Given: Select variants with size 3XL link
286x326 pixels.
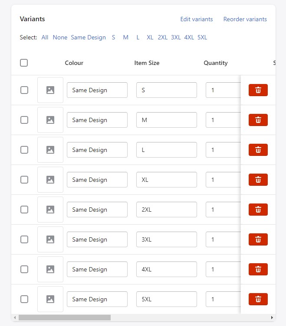Looking at the screenshot, I should click(176, 37).
